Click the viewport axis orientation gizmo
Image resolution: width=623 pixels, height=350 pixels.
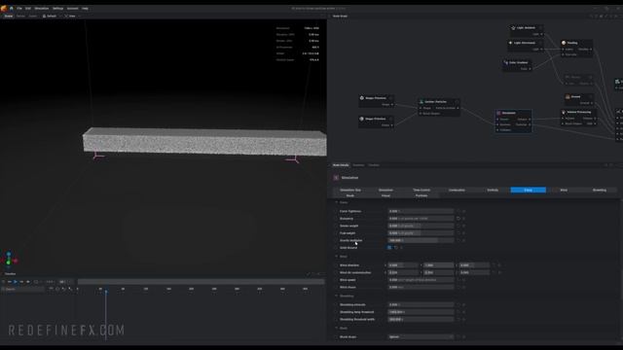9,260
